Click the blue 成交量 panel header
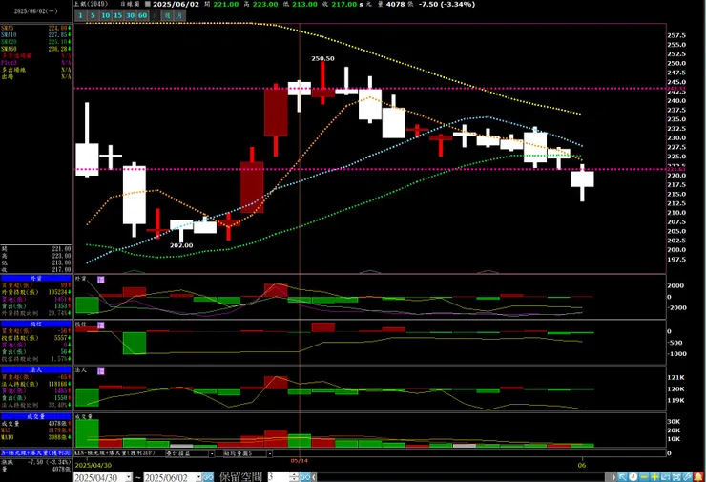Image resolution: width=706 pixels, height=482 pixels. pyautogui.click(x=36, y=417)
